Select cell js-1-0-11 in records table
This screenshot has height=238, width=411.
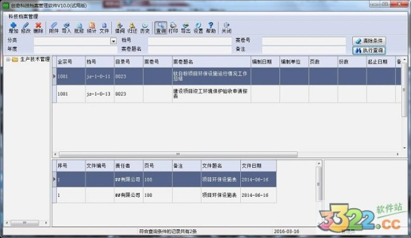point(100,76)
